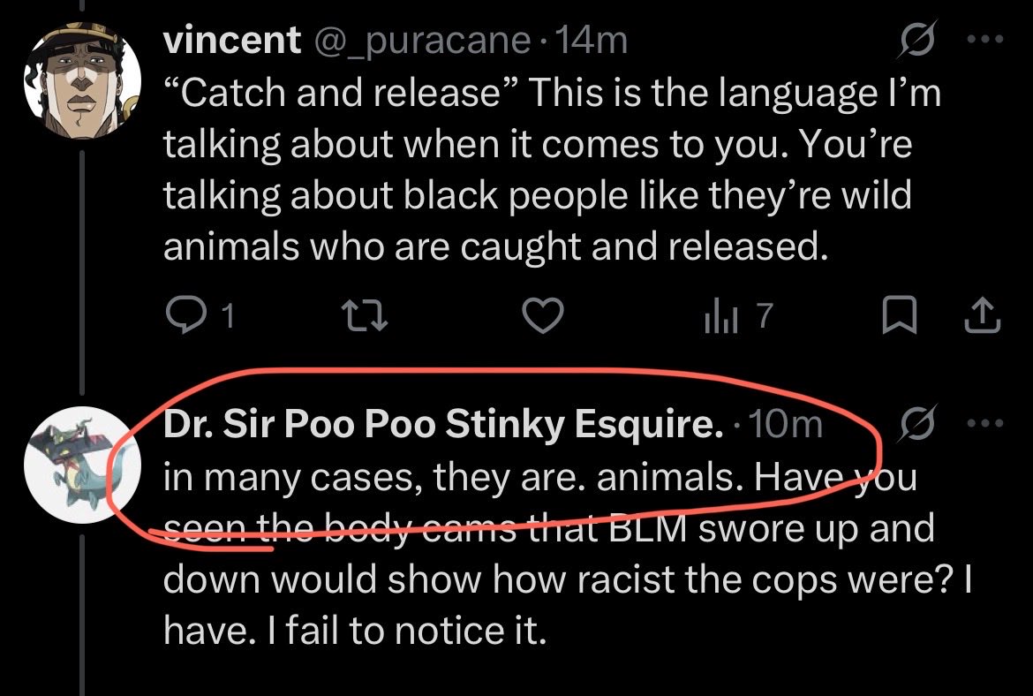View analytics showing 7 views
Image resolution: width=1033 pixels, height=696 pixels.
pos(738,315)
